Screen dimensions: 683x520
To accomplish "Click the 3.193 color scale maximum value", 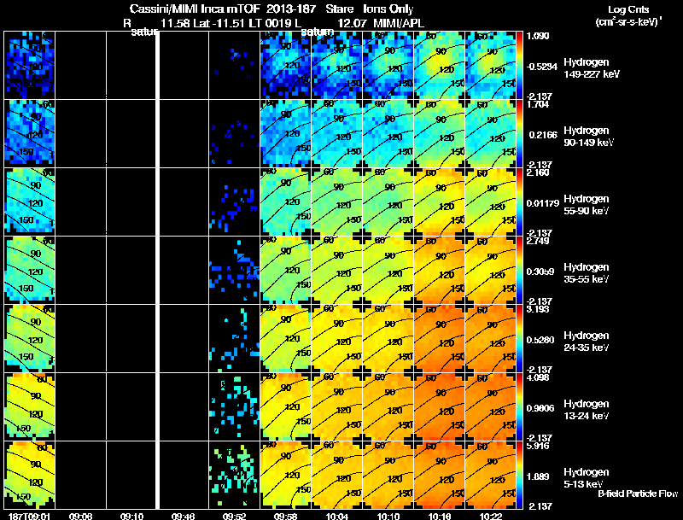I will click(x=538, y=309).
